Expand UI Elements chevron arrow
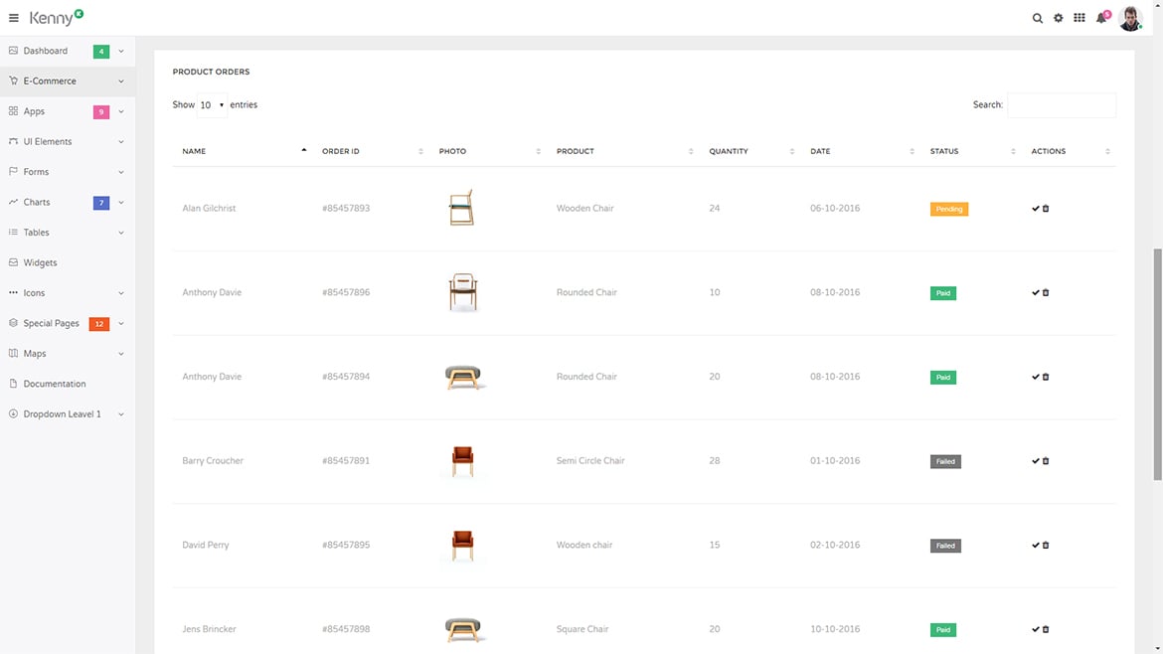 coord(121,141)
